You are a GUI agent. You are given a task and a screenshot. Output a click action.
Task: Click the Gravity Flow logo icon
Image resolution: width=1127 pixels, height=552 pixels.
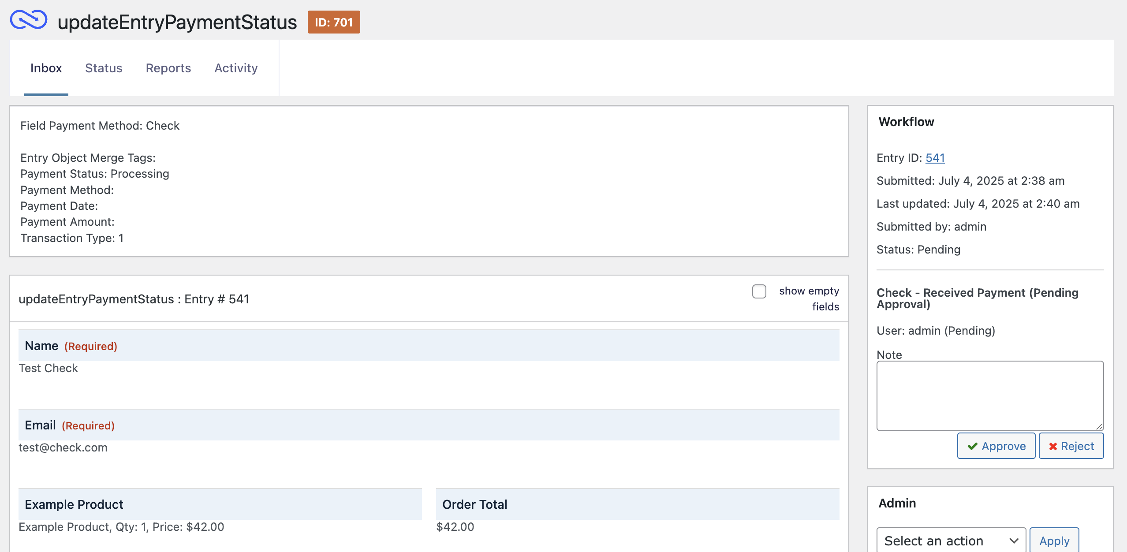tap(29, 20)
